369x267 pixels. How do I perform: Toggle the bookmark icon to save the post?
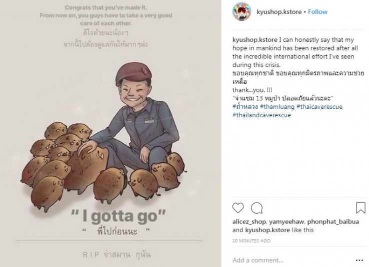tap(360, 208)
